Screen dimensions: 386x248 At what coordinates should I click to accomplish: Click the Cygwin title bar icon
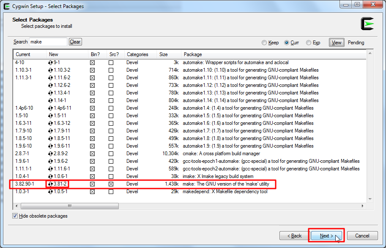pos(7,6)
